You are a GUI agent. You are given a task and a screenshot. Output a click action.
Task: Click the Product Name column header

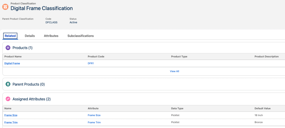(x=13, y=56)
